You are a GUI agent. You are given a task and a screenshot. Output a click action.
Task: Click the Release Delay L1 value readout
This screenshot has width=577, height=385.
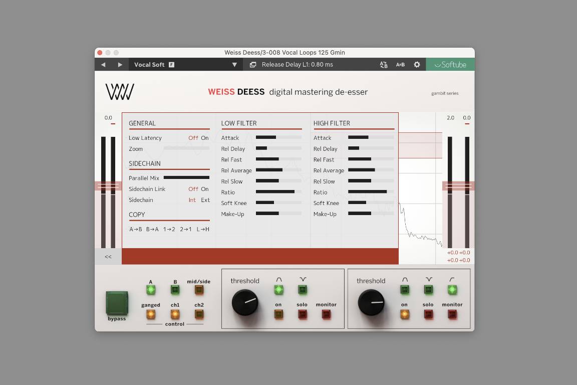298,65
